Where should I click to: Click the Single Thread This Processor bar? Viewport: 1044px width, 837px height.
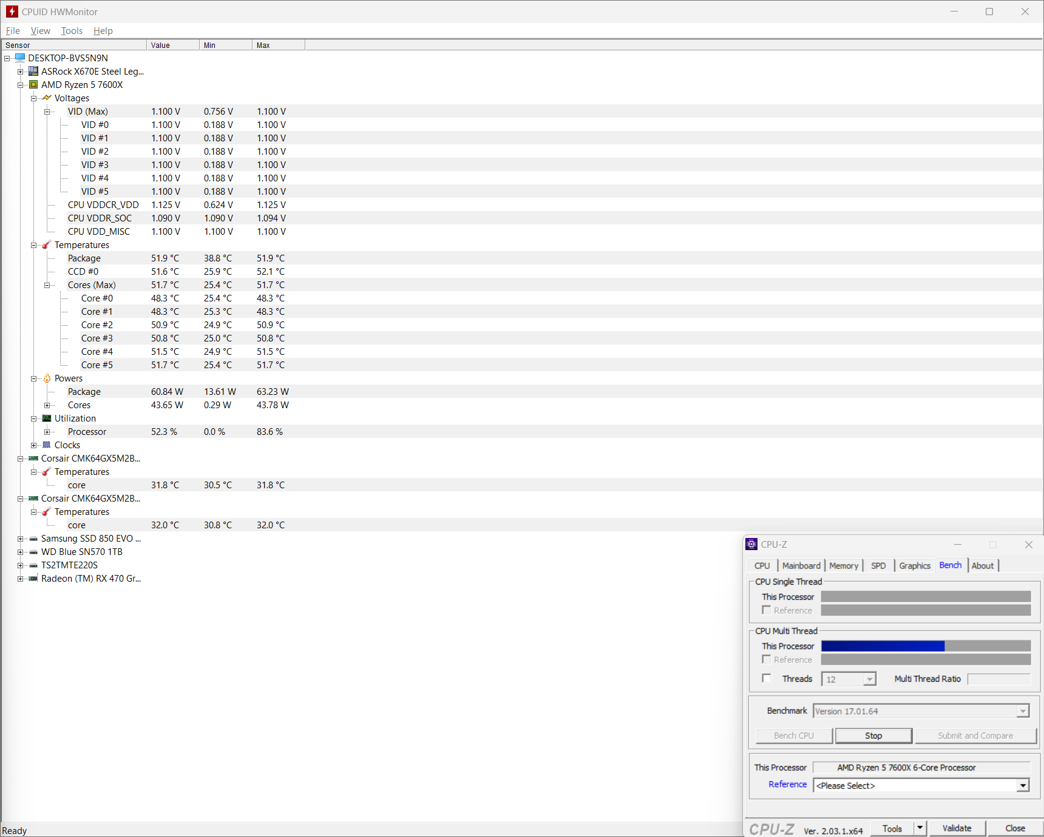point(926,597)
